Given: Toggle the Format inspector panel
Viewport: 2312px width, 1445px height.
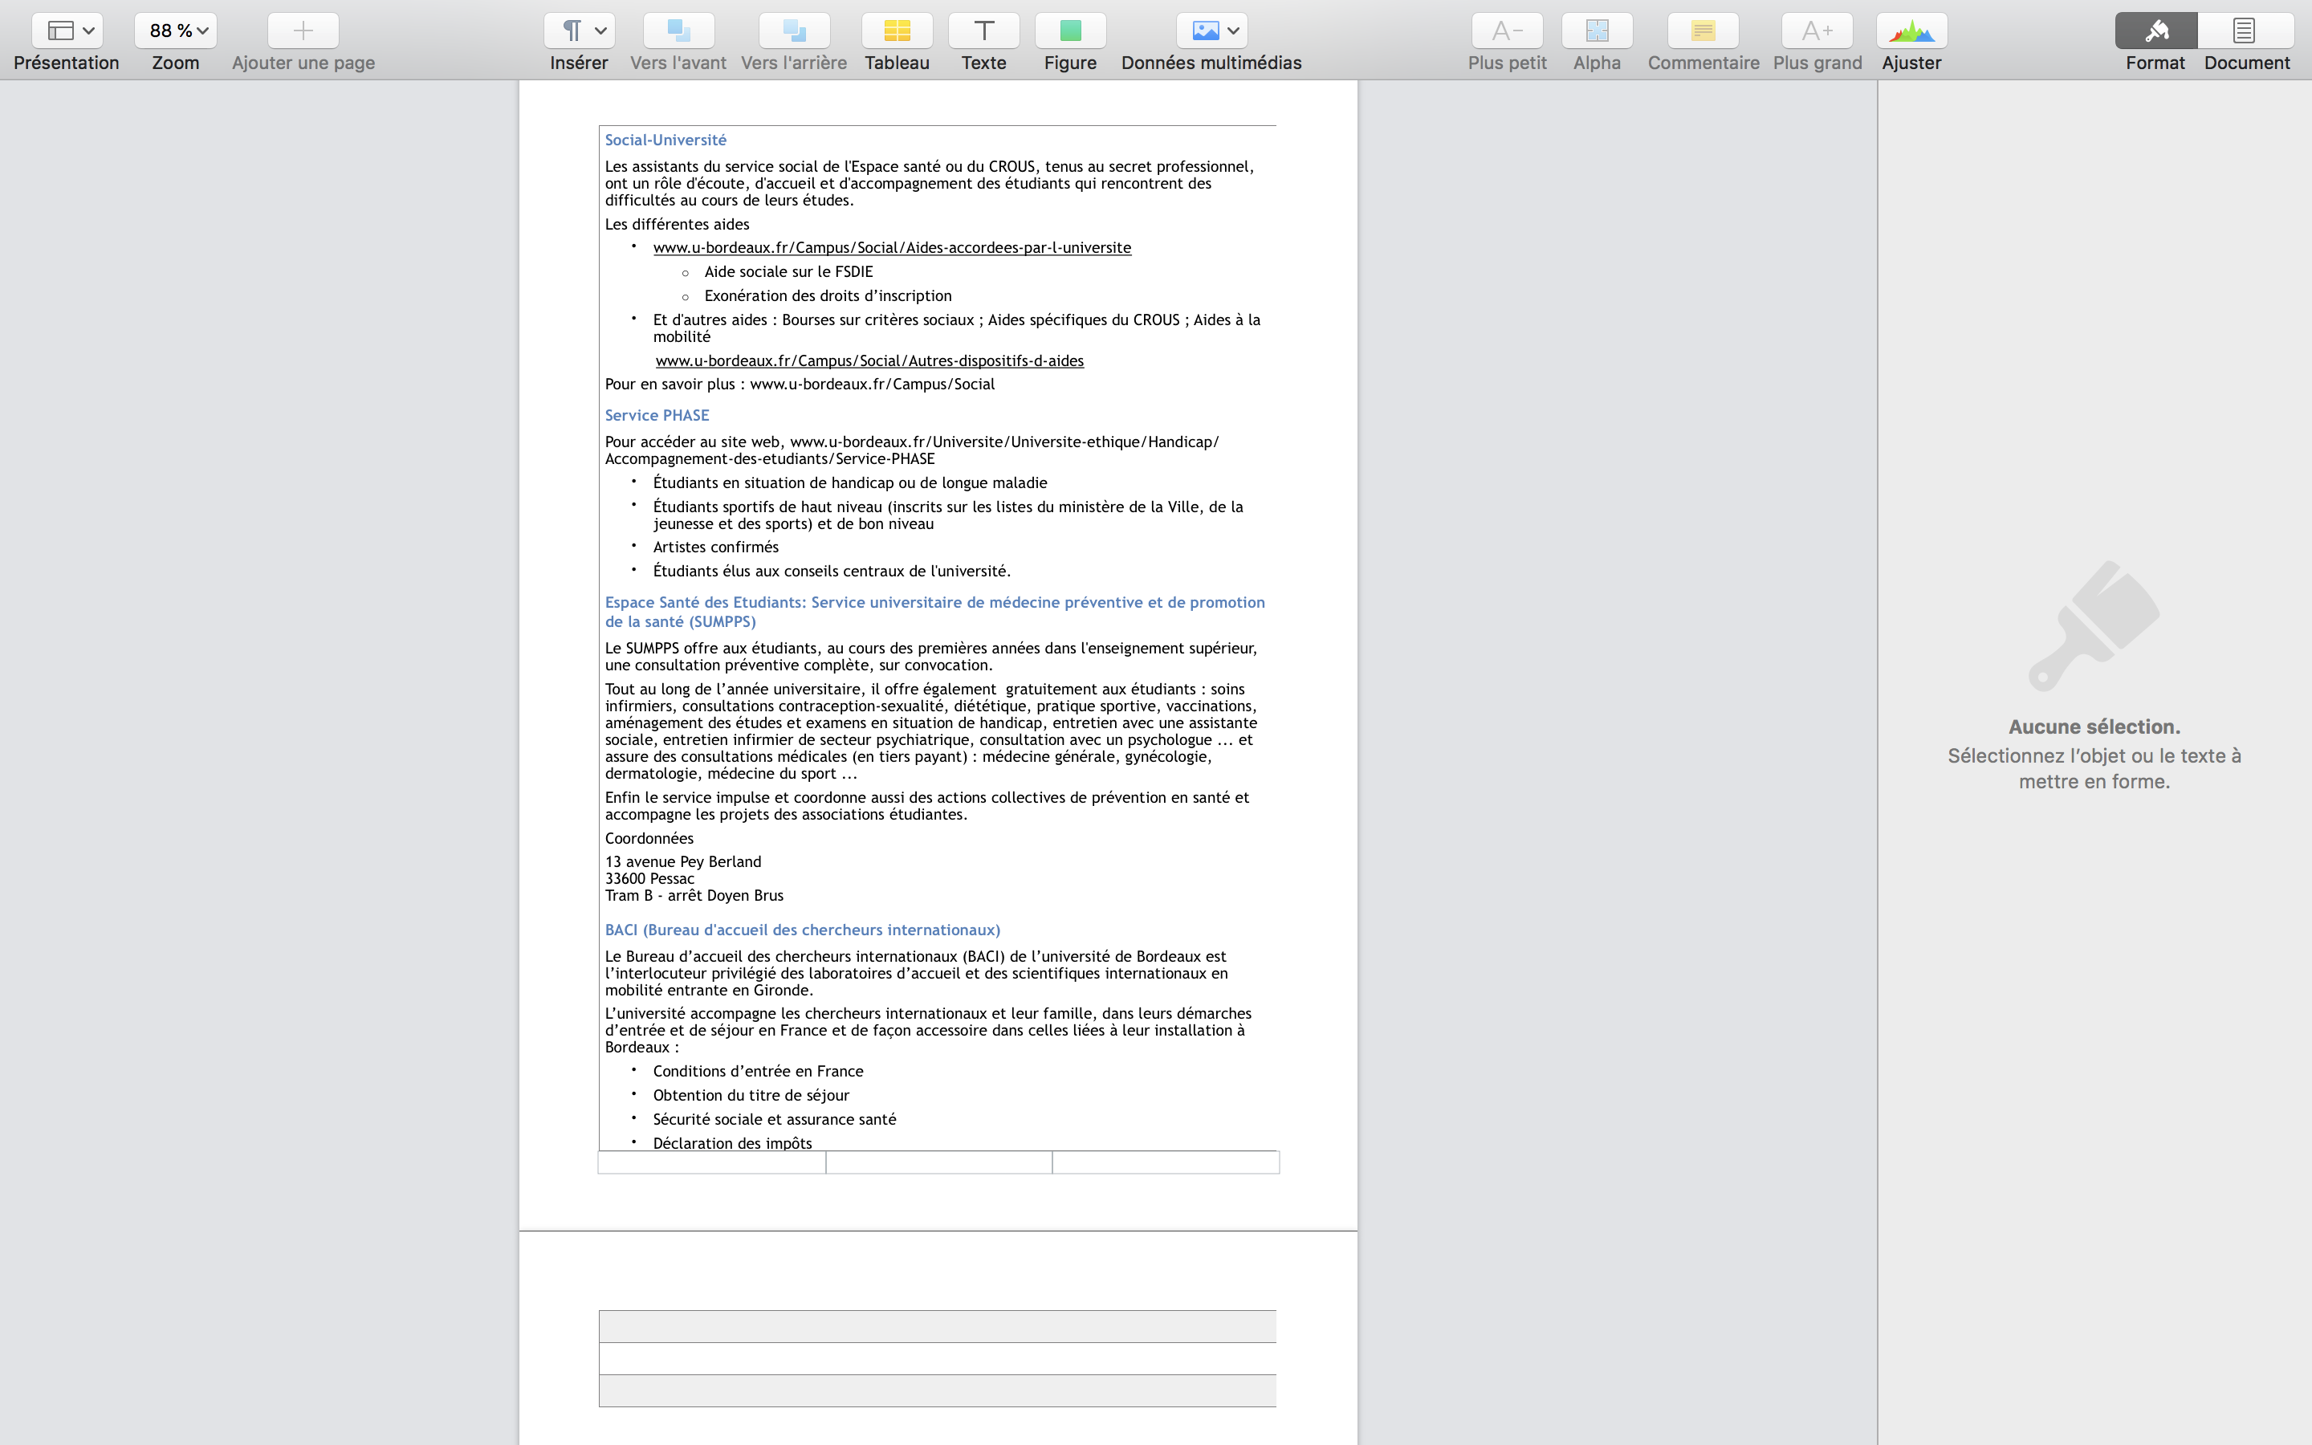Looking at the screenshot, I should [2155, 31].
